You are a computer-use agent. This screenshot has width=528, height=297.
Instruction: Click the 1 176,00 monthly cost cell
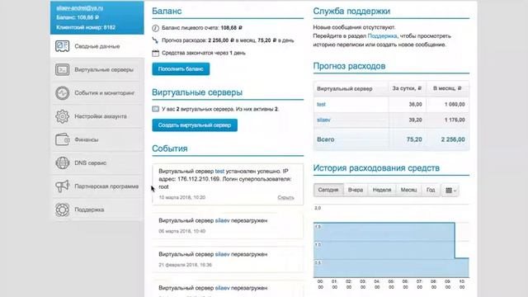point(455,120)
